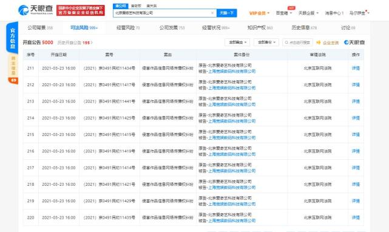Open the defendant company link in row 219
Screen dimensions: 389x232
pyautogui.click(x=232, y=204)
